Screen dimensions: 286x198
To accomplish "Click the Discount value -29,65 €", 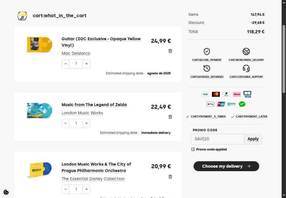I will (x=257, y=23).
